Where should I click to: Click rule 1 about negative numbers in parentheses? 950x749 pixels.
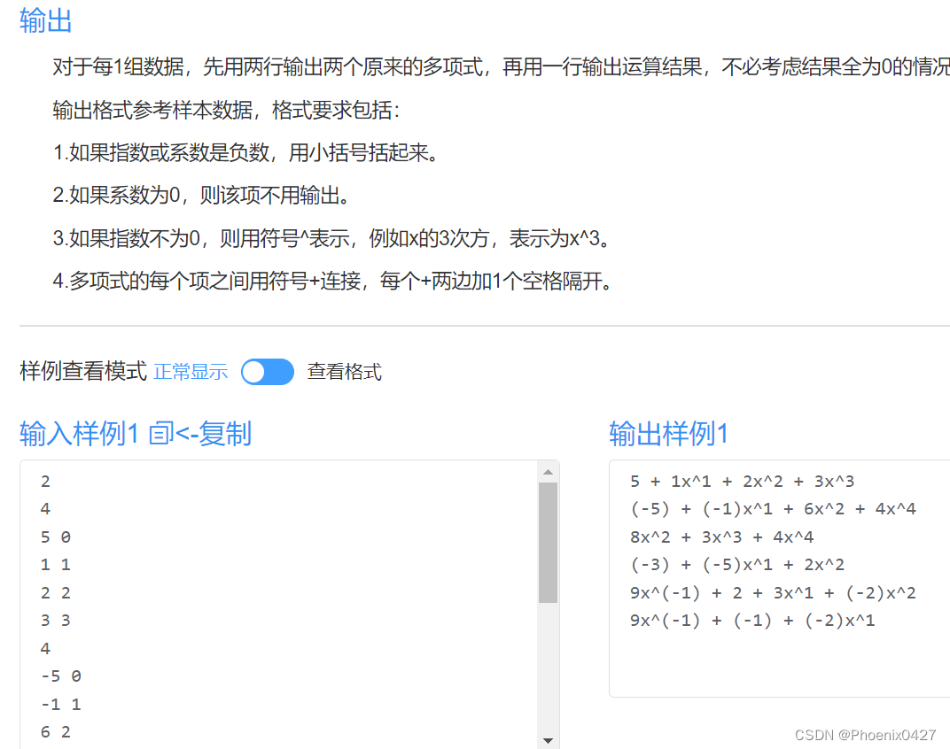246,152
